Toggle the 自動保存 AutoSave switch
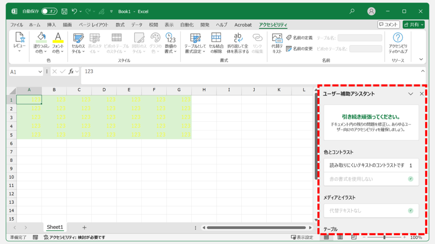Image resolution: width=435 pixels, height=244 pixels. (x=49, y=11)
